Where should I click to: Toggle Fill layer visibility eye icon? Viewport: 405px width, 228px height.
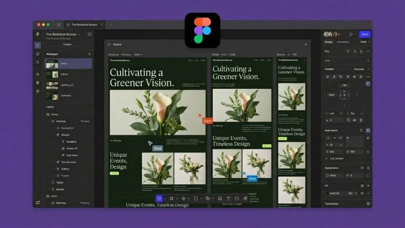click(362, 193)
